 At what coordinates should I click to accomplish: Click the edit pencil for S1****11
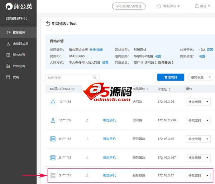pyautogui.click(x=87, y=175)
